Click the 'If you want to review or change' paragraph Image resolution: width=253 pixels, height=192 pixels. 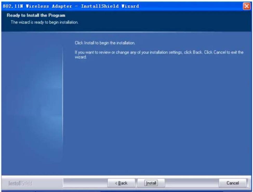pos(159,54)
